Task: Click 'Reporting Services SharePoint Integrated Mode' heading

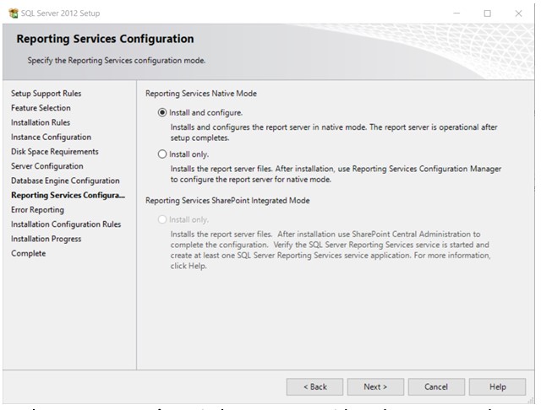Action: [x=227, y=200]
